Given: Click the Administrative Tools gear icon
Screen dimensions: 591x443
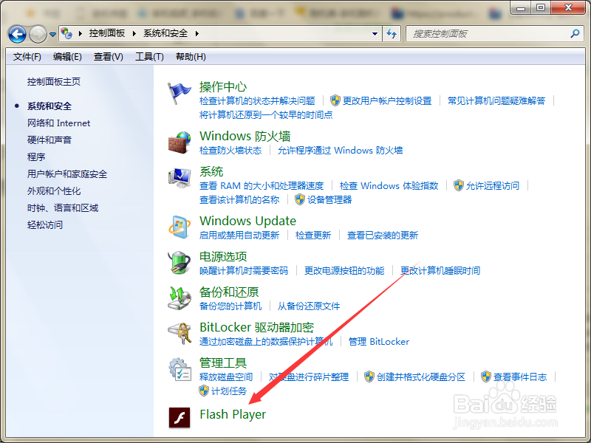Looking at the screenshot, I should point(180,369).
